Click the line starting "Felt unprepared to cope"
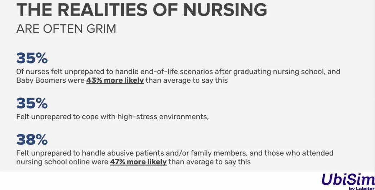Screen dimensions: 375x190 coord(112,117)
